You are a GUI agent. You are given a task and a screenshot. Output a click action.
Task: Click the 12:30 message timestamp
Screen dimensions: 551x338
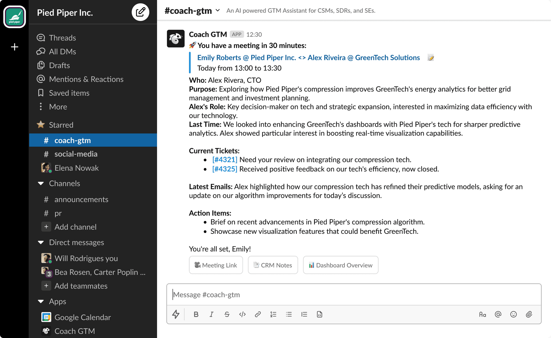tap(254, 34)
